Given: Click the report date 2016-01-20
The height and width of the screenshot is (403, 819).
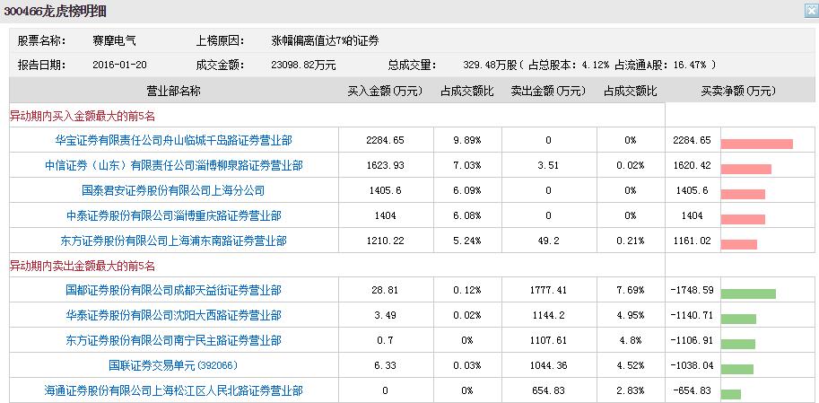Looking at the screenshot, I should pos(119,65).
